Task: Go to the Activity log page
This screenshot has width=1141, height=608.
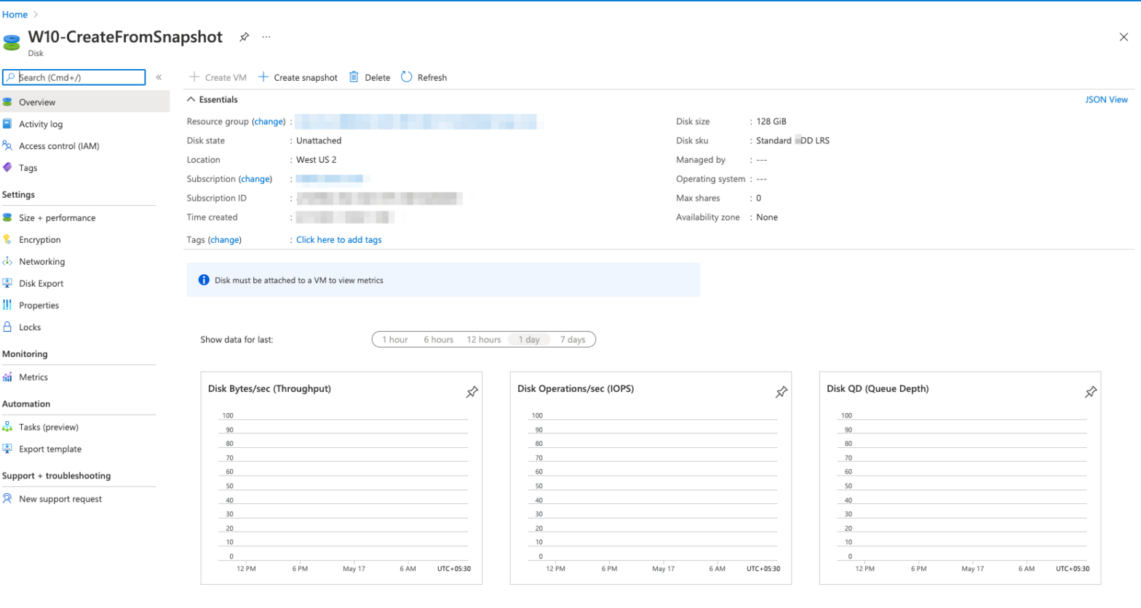Action: click(x=41, y=124)
